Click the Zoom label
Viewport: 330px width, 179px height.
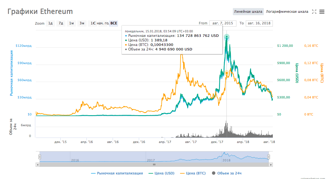click(40, 24)
